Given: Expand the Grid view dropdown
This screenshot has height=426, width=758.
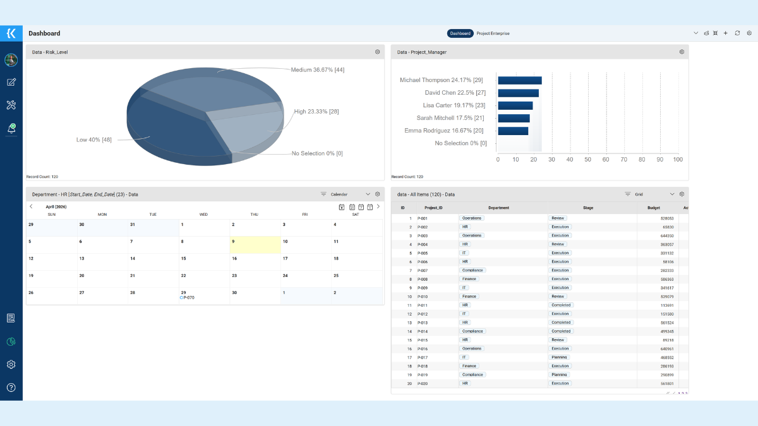Looking at the screenshot, I should click(x=672, y=194).
